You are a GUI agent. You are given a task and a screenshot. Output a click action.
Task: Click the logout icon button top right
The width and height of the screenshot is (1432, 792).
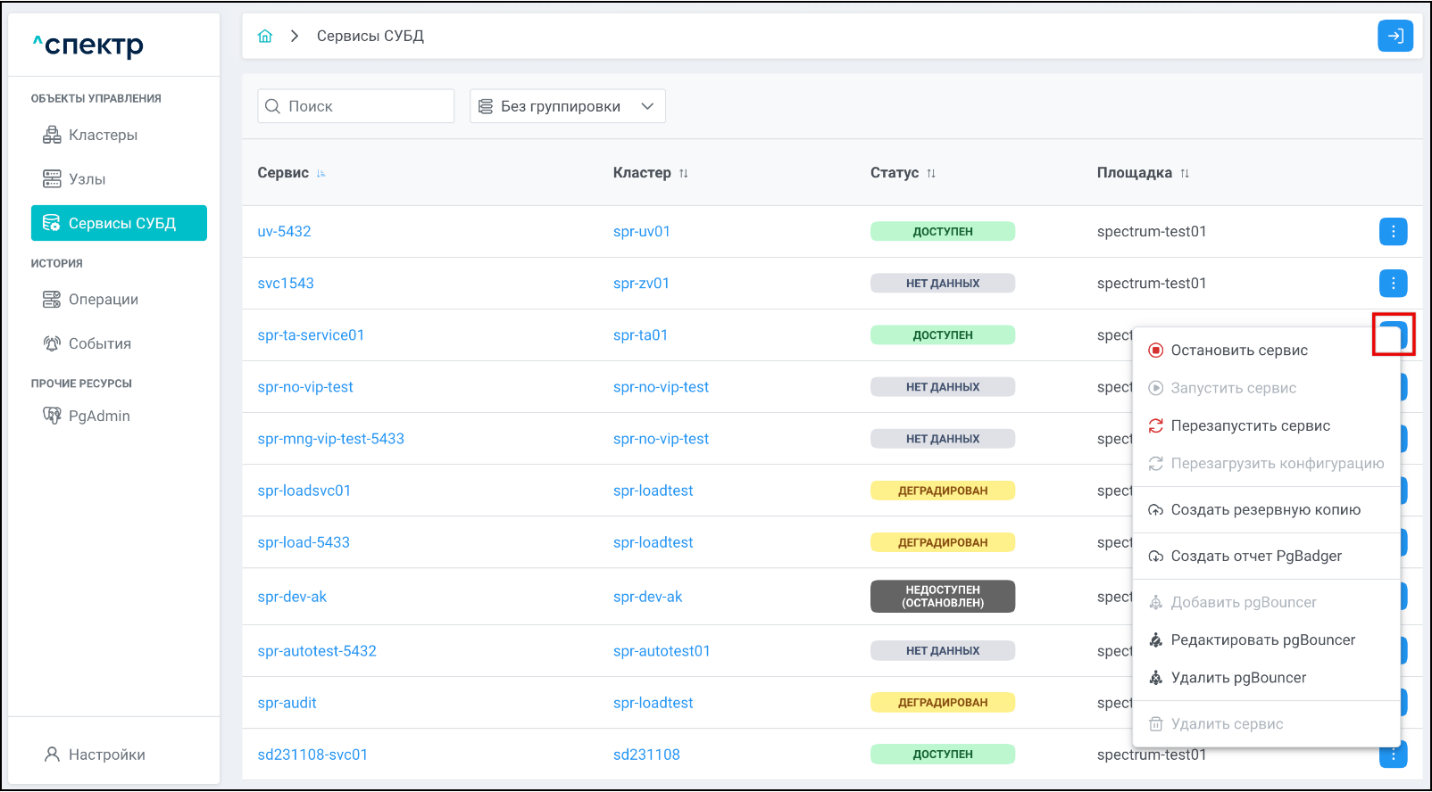(x=1395, y=37)
